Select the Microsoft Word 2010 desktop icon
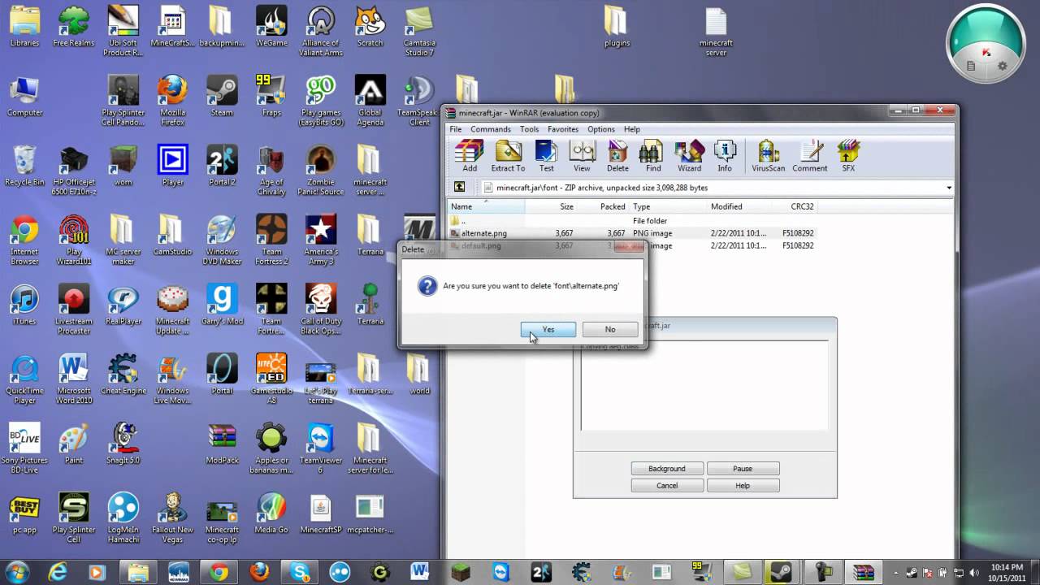1040x585 pixels. pos(74,378)
